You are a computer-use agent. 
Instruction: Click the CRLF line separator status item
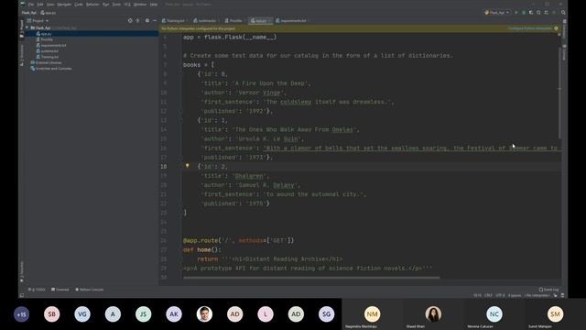(488, 295)
